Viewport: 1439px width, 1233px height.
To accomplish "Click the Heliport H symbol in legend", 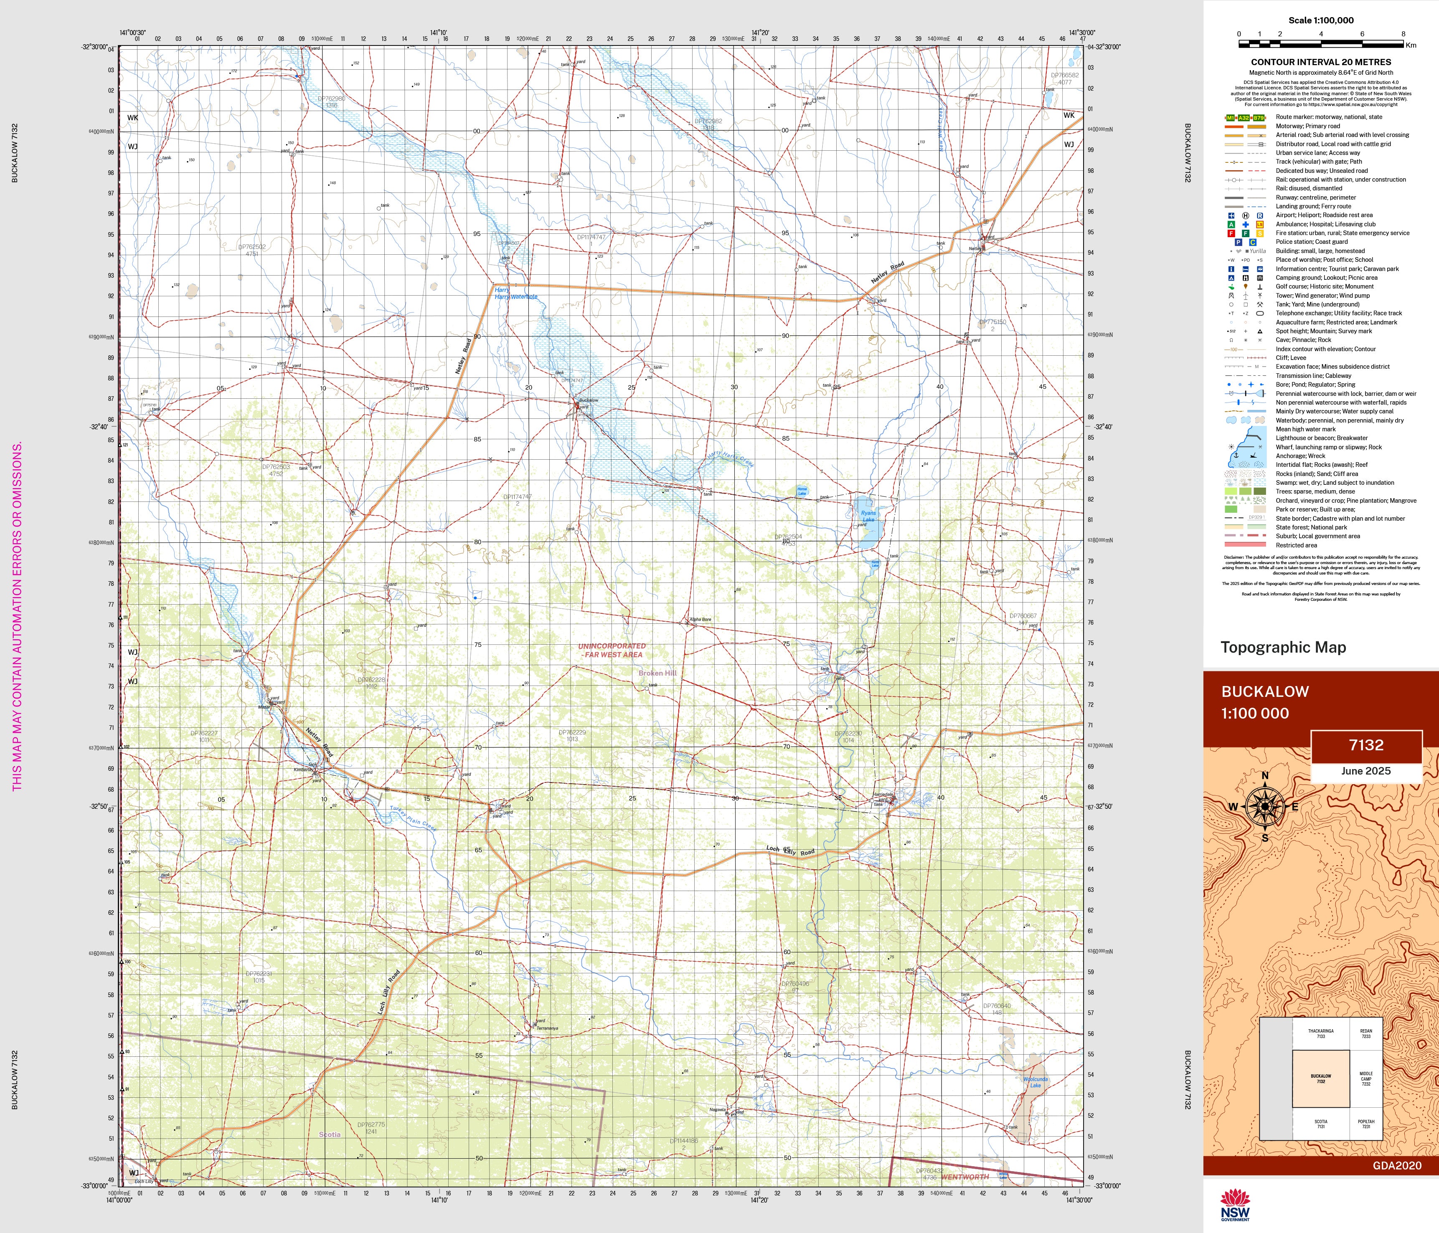I will point(1245,215).
